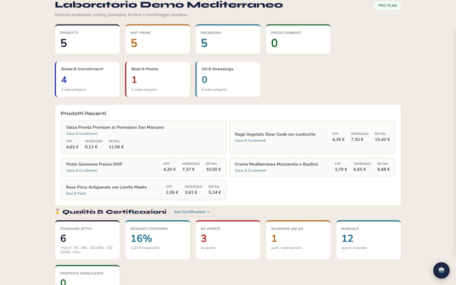Open Salsa Pronta Premium al Pomodoro product

click(144, 137)
